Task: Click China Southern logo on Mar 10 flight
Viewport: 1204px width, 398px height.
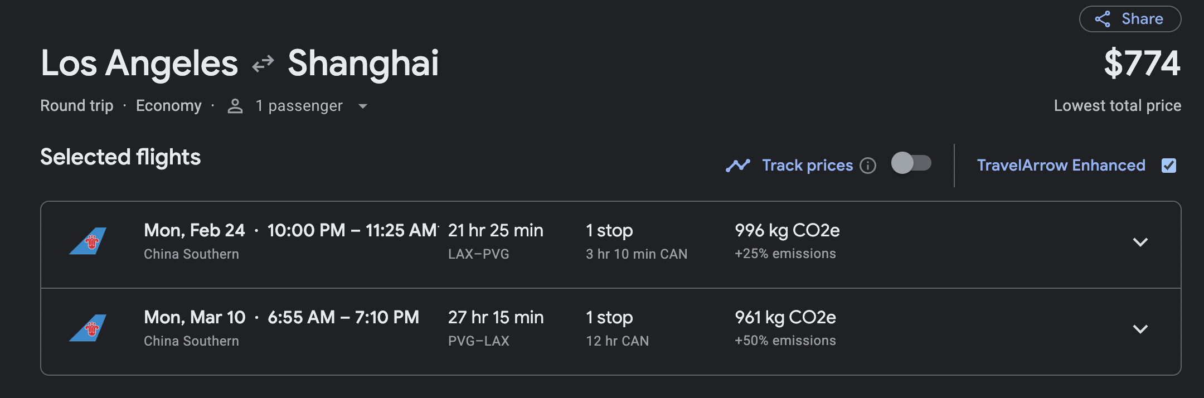Action: click(88, 328)
